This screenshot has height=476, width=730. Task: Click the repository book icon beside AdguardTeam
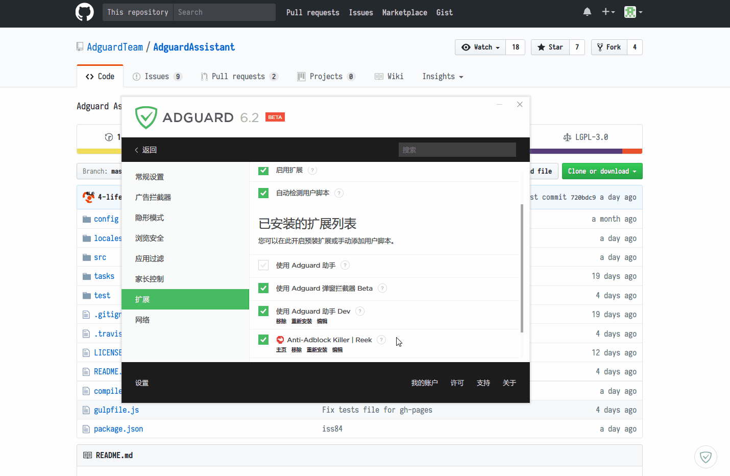(80, 46)
